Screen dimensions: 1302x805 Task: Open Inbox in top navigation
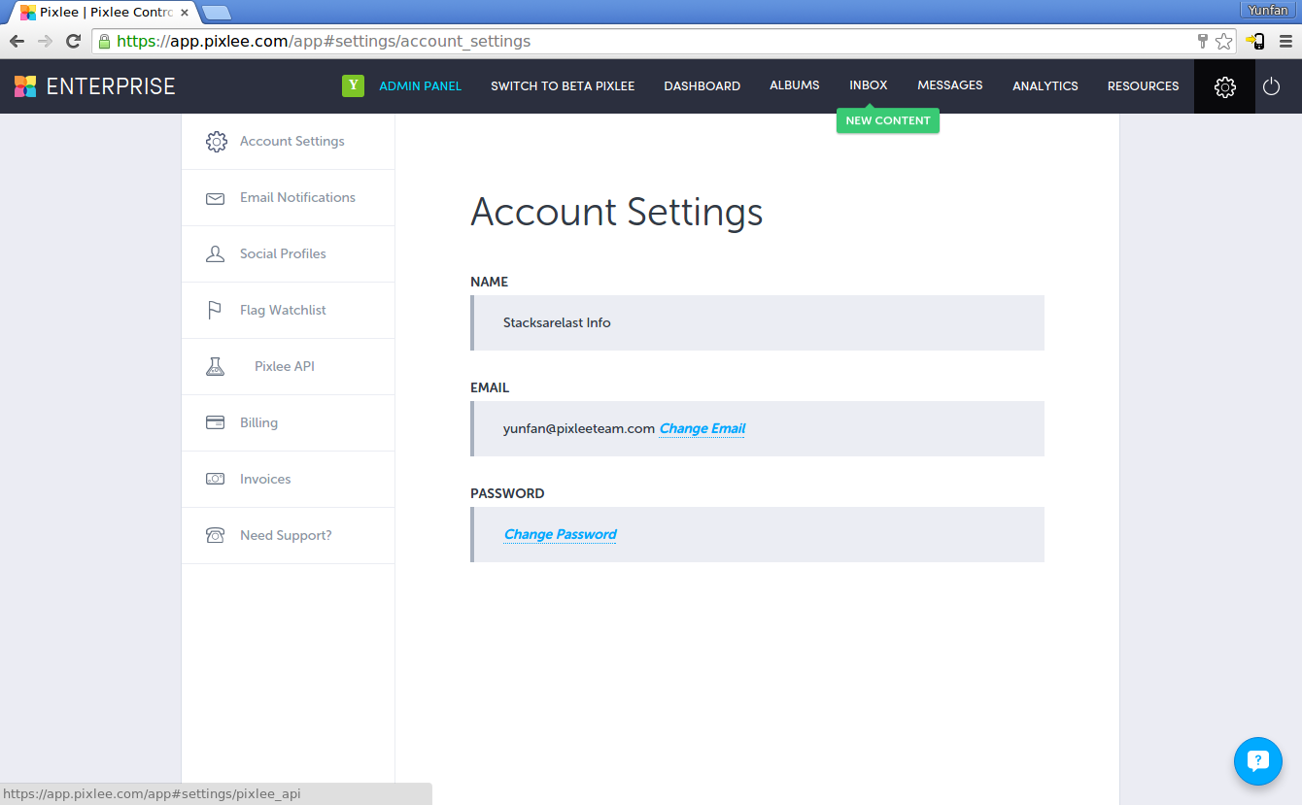(869, 85)
